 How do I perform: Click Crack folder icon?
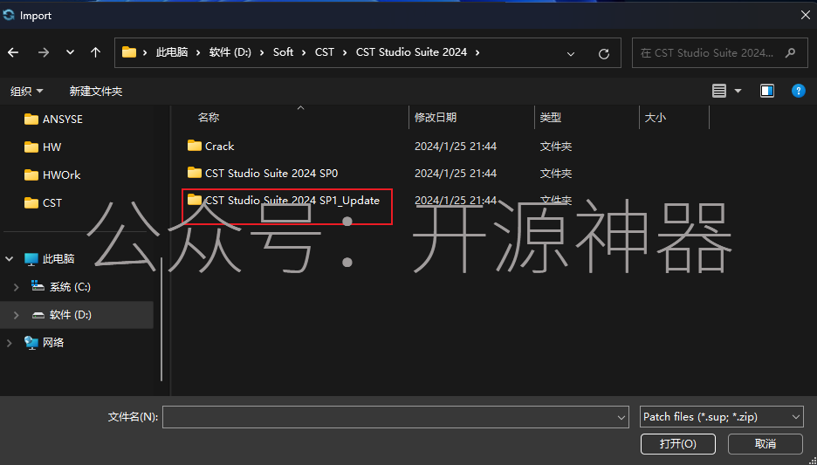coord(195,146)
